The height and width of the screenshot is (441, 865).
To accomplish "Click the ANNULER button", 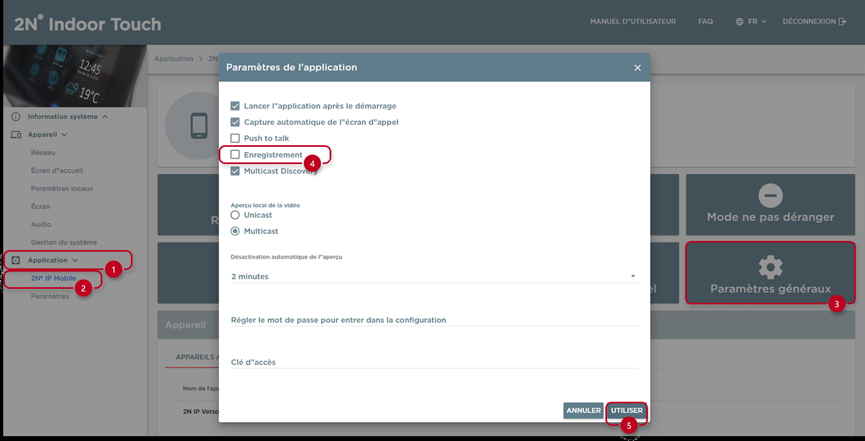I will coord(583,410).
